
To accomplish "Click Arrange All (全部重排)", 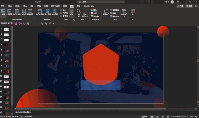I will click(x=114, y=10).
